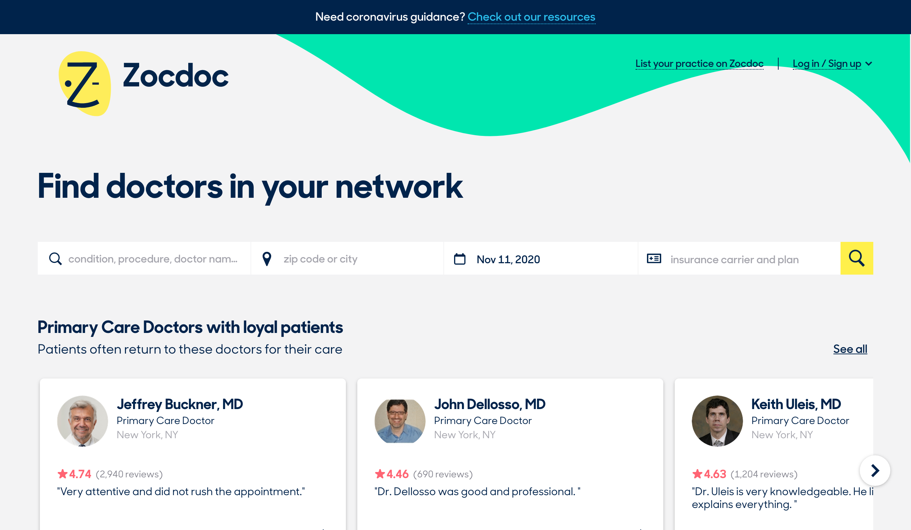911x530 pixels.
Task: Focus the zip code or city field
Action: [347, 258]
